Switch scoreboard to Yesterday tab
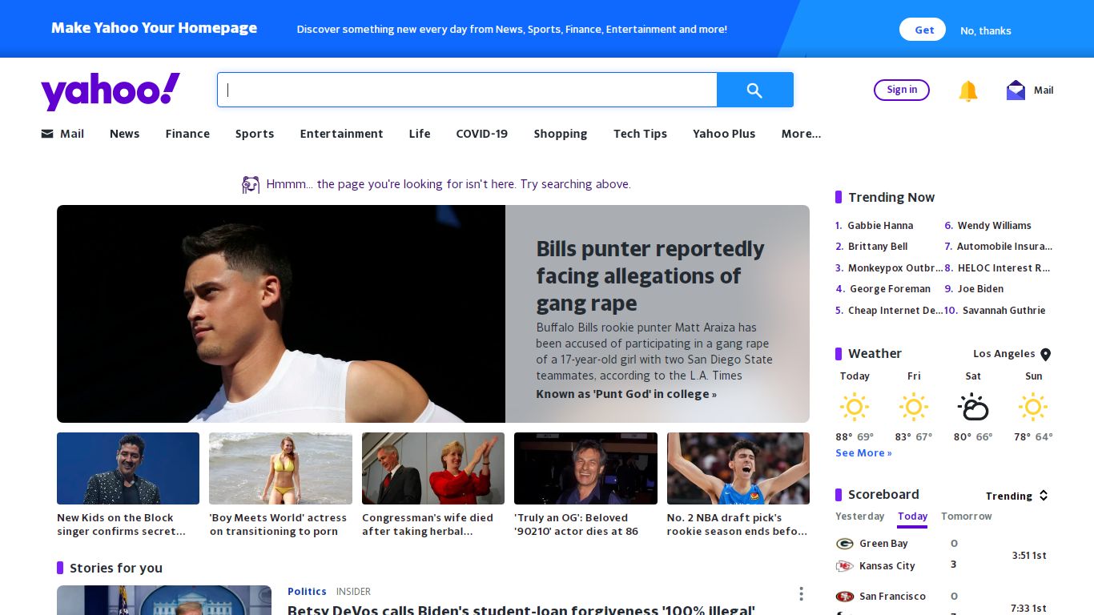Image resolution: width=1094 pixels, height=615 pixels. [x=860, y=517]
